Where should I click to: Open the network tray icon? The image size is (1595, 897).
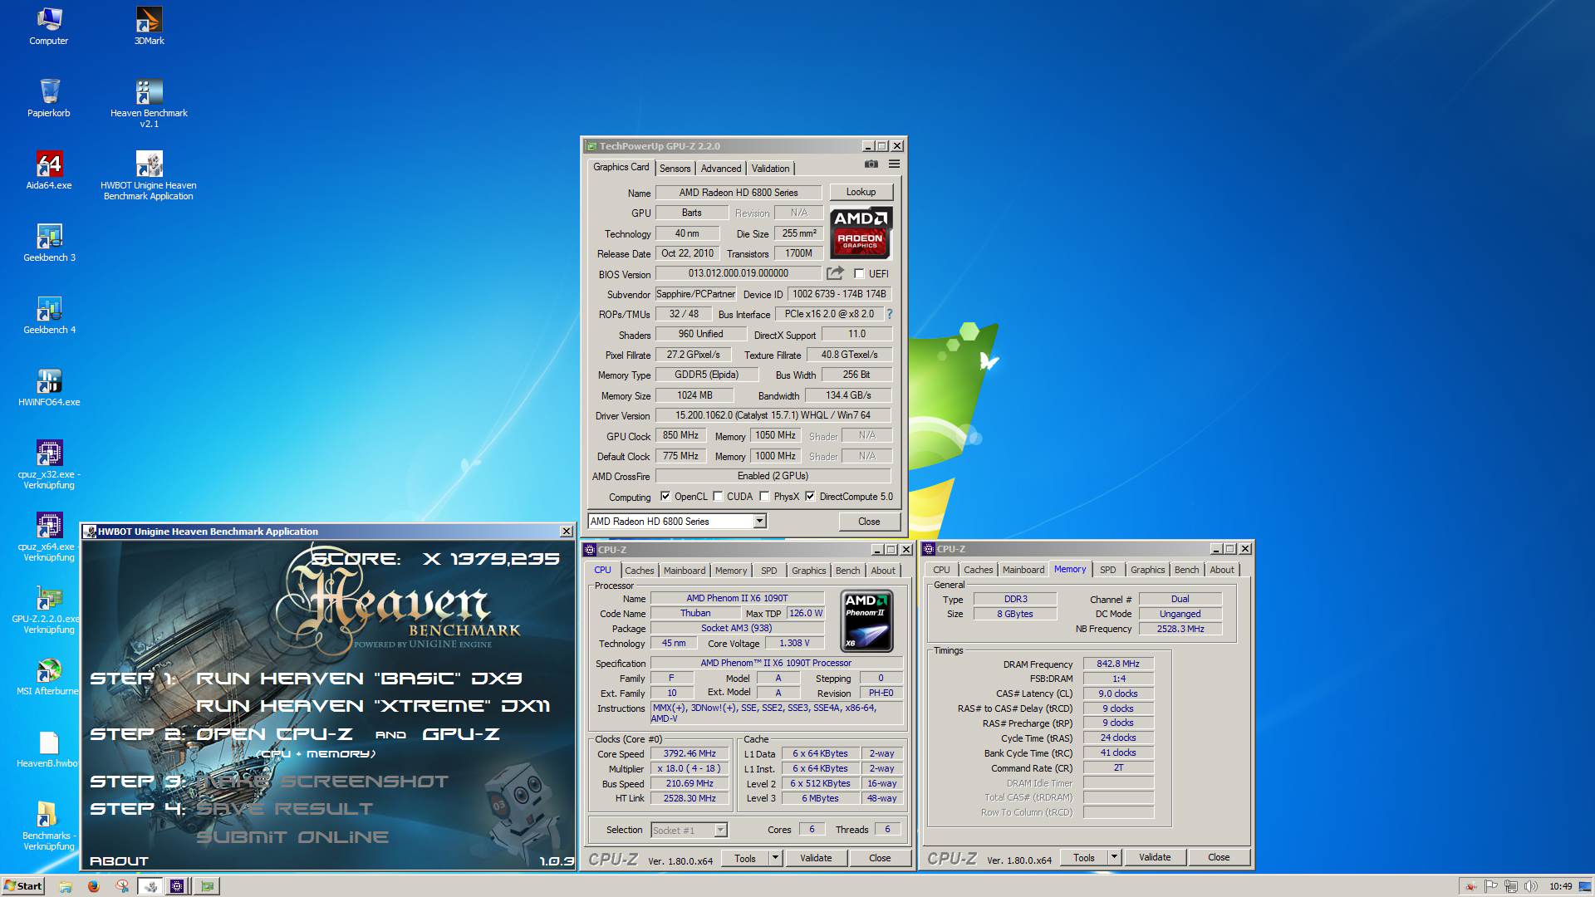pyautogui.click(x=1511, y=886)
